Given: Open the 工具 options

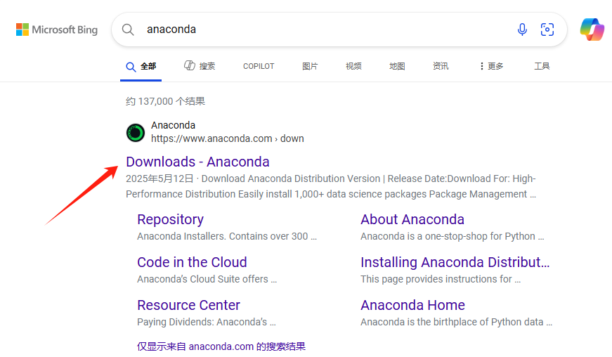Looking at the screenshot, I should pyautogui.click(x=542, y=66).
